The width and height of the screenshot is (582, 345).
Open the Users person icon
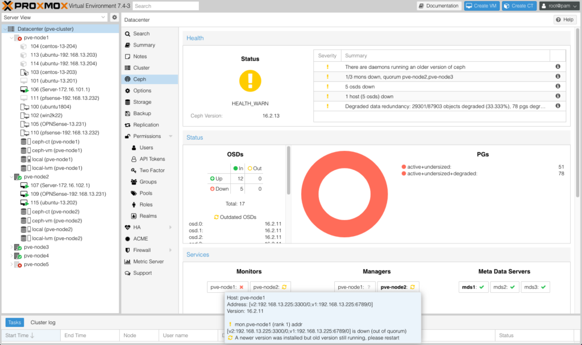coord(134,148)
